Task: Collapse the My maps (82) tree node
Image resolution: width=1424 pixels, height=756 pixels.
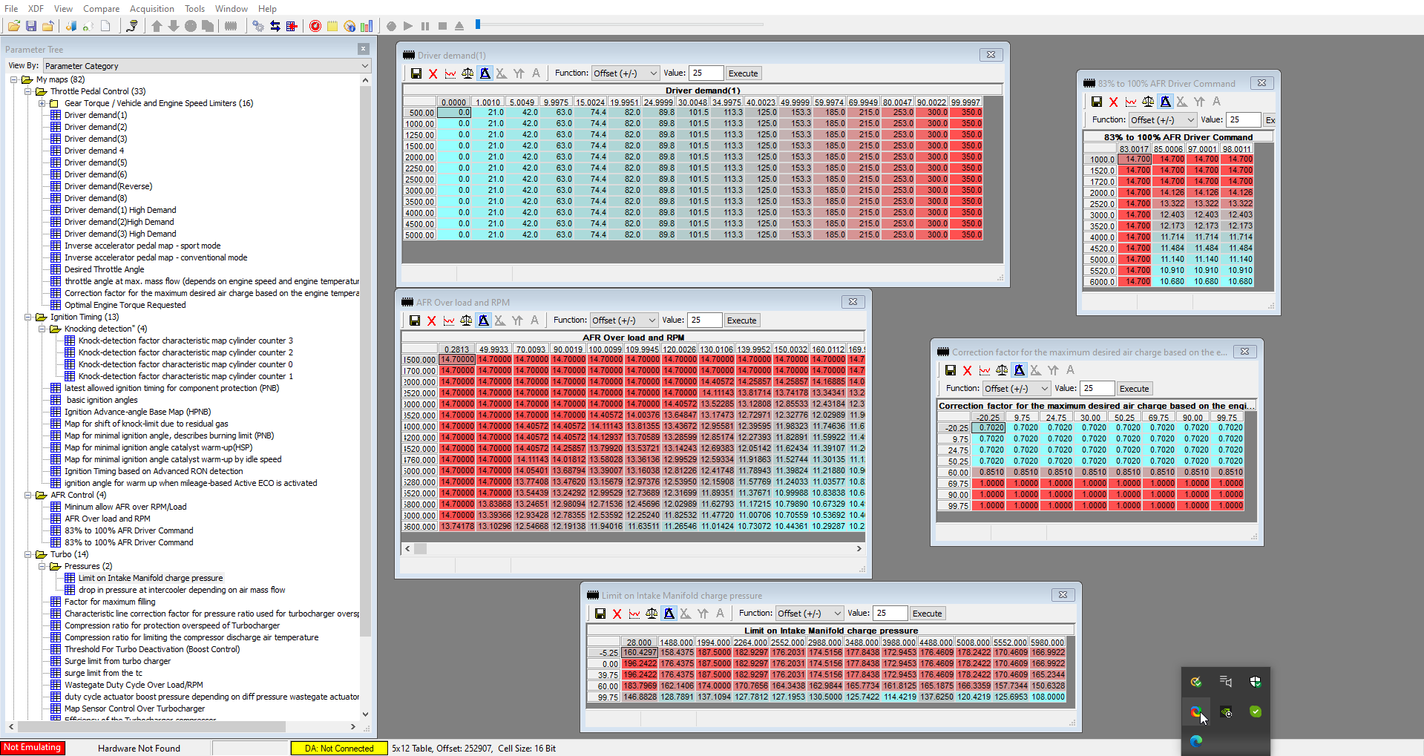Action: 14,79
